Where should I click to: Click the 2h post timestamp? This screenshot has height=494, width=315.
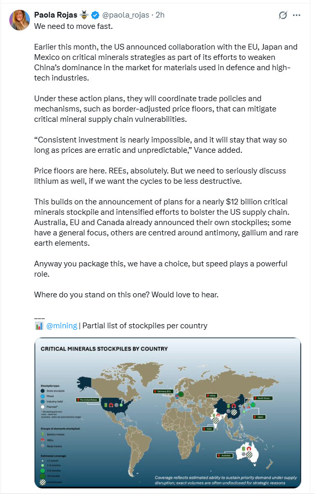(x=160, y=15)
